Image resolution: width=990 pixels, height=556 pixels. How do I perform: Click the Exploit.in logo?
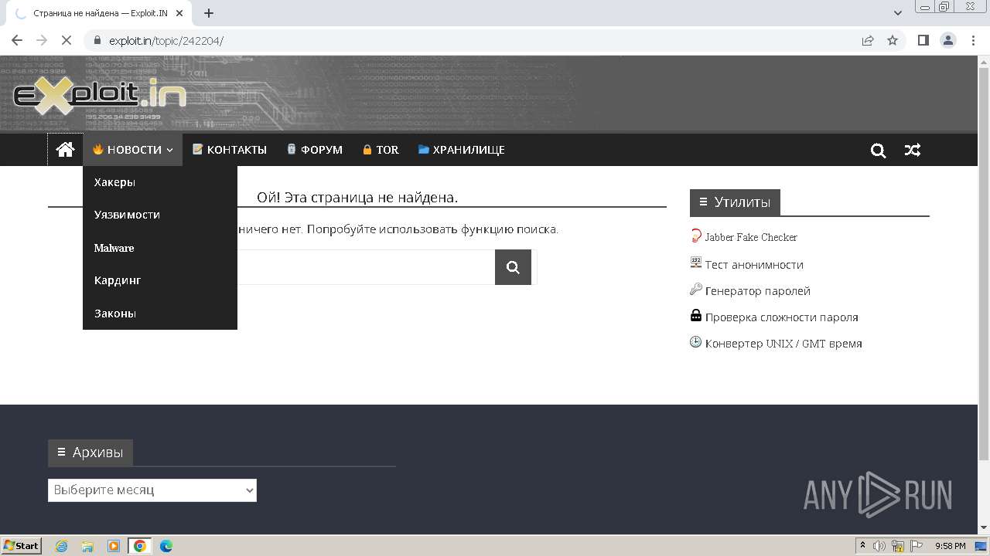click(100, 97)
